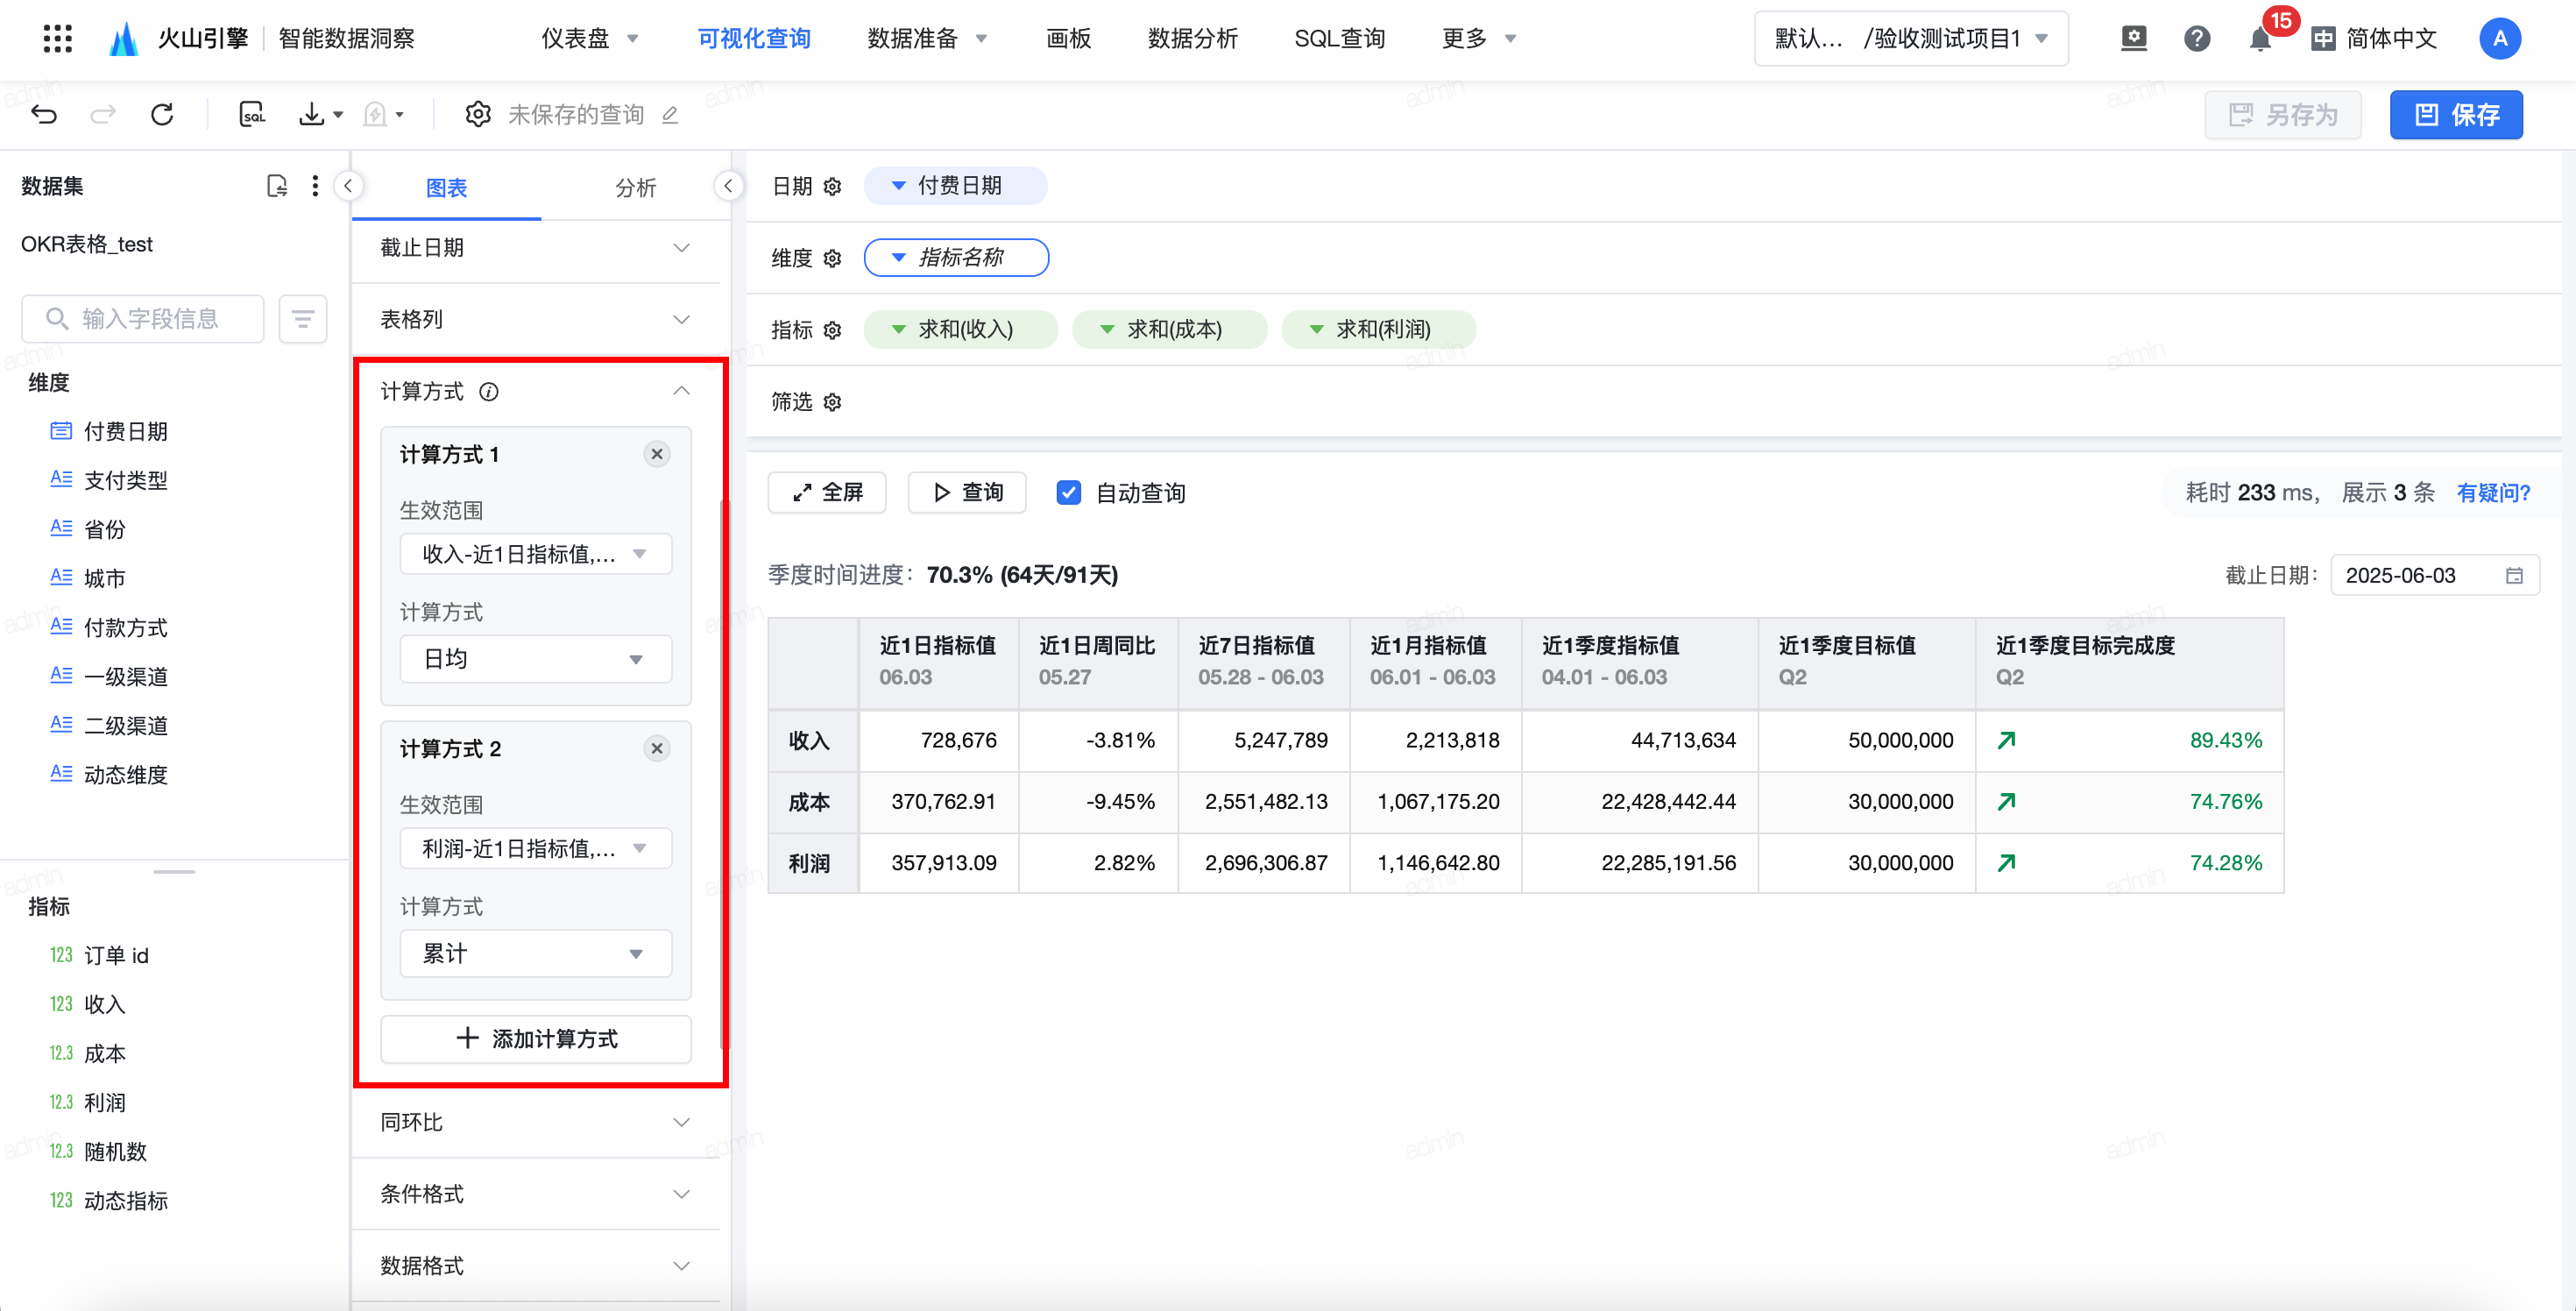Open 指标名称 dimension pill

pos(956,258)
